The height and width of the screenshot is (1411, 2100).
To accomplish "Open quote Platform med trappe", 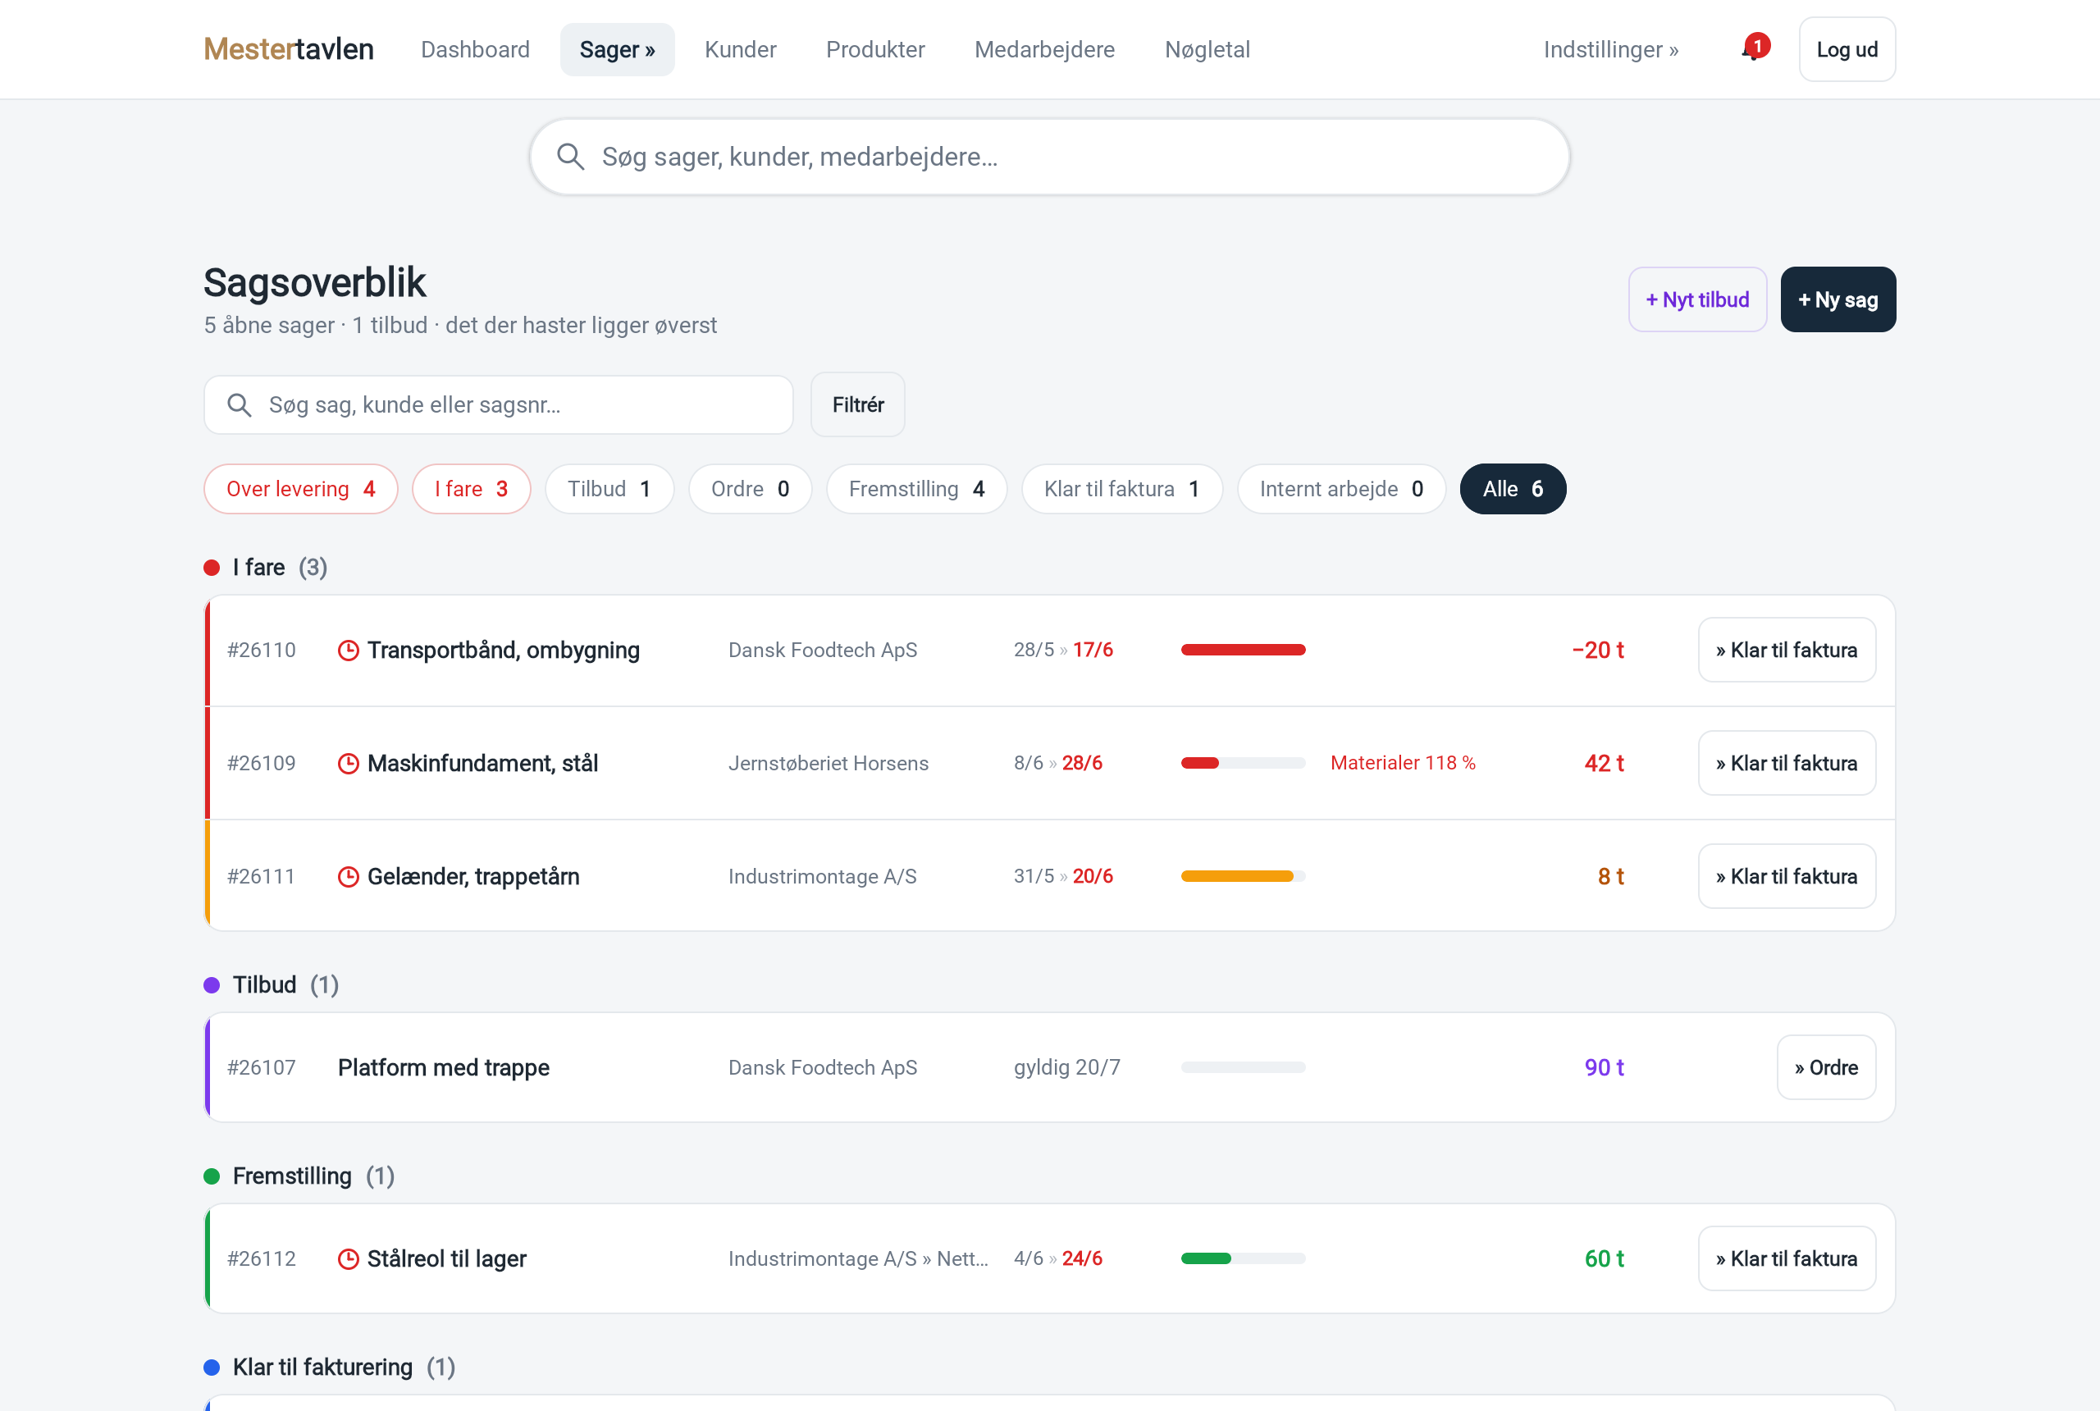I will pyautogui.click(x=444, y=1067).
